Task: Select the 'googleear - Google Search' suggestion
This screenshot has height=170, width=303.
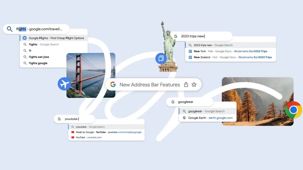Action: [x=207, y=111]
